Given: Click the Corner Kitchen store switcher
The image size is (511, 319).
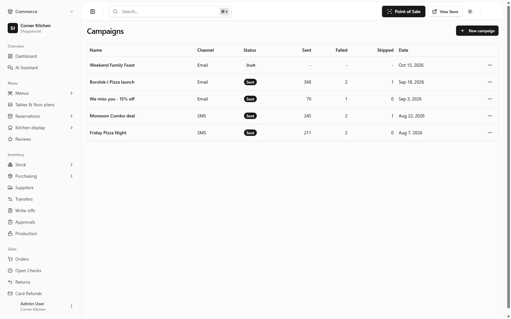Looking at the screenshot, I should (41, 28).
